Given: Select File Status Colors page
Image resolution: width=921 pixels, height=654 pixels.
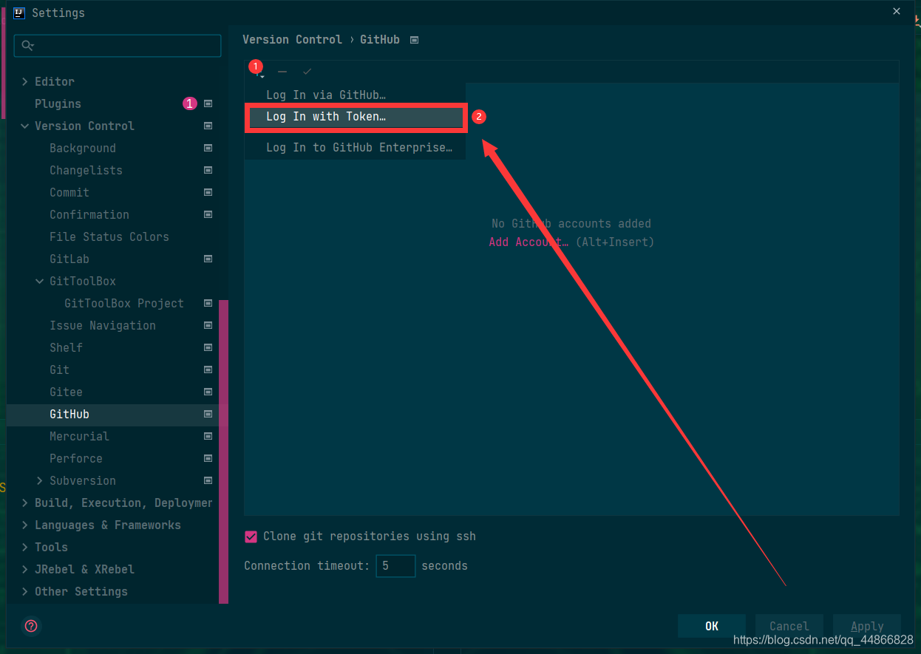Looking at the screenshot, I should click(x=109, y=236).
